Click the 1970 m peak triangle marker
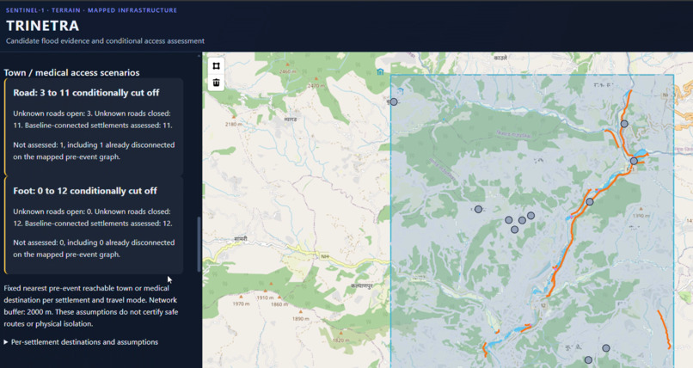This screenshot has width=693, height=368. coord(242,297)
